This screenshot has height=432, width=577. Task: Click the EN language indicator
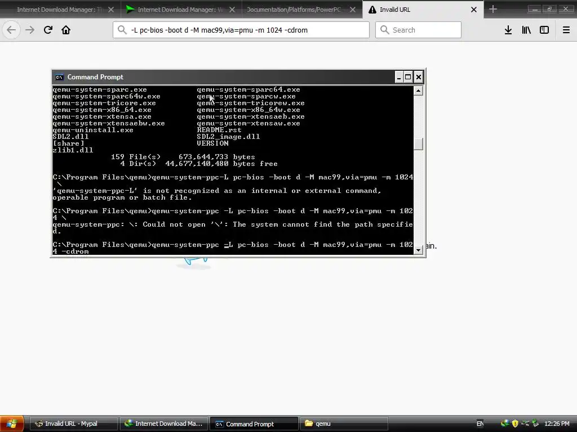click(x=480, y=424)
